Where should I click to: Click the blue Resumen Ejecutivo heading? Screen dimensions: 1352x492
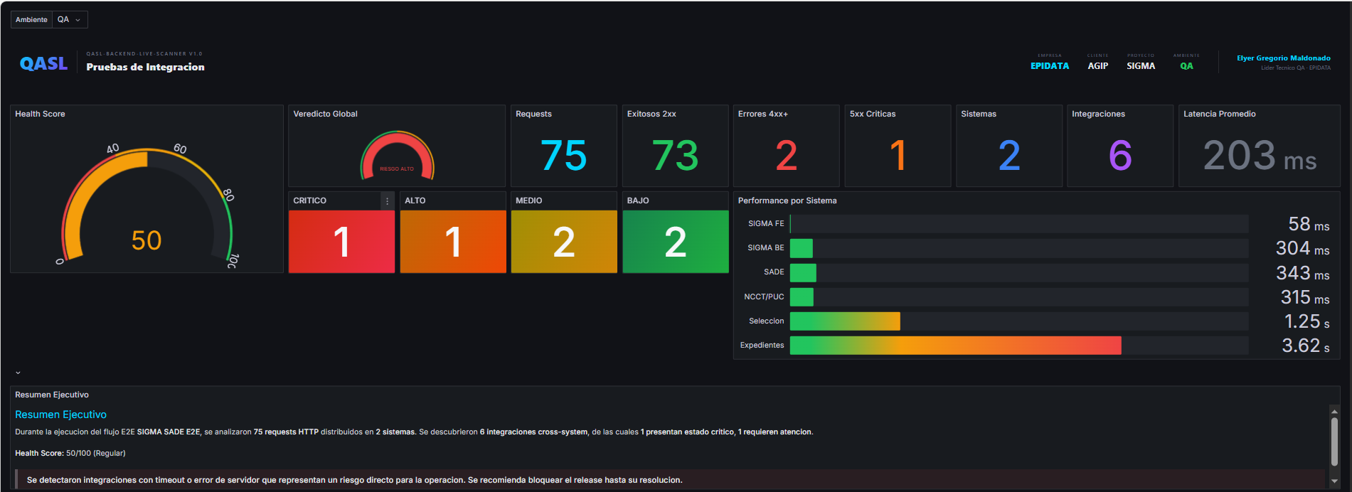(x=61, y=415)
